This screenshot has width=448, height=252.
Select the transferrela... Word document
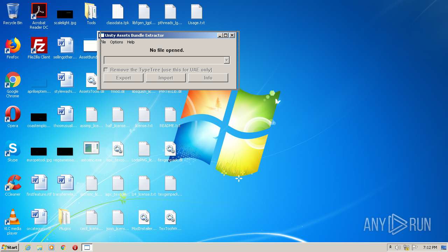click(65, 185)
